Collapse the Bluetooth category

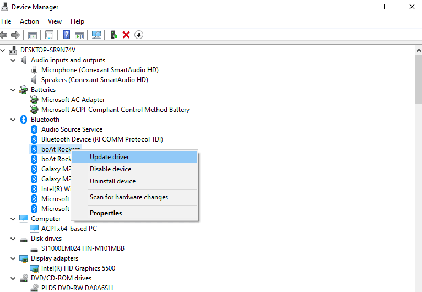click(13, 120)
